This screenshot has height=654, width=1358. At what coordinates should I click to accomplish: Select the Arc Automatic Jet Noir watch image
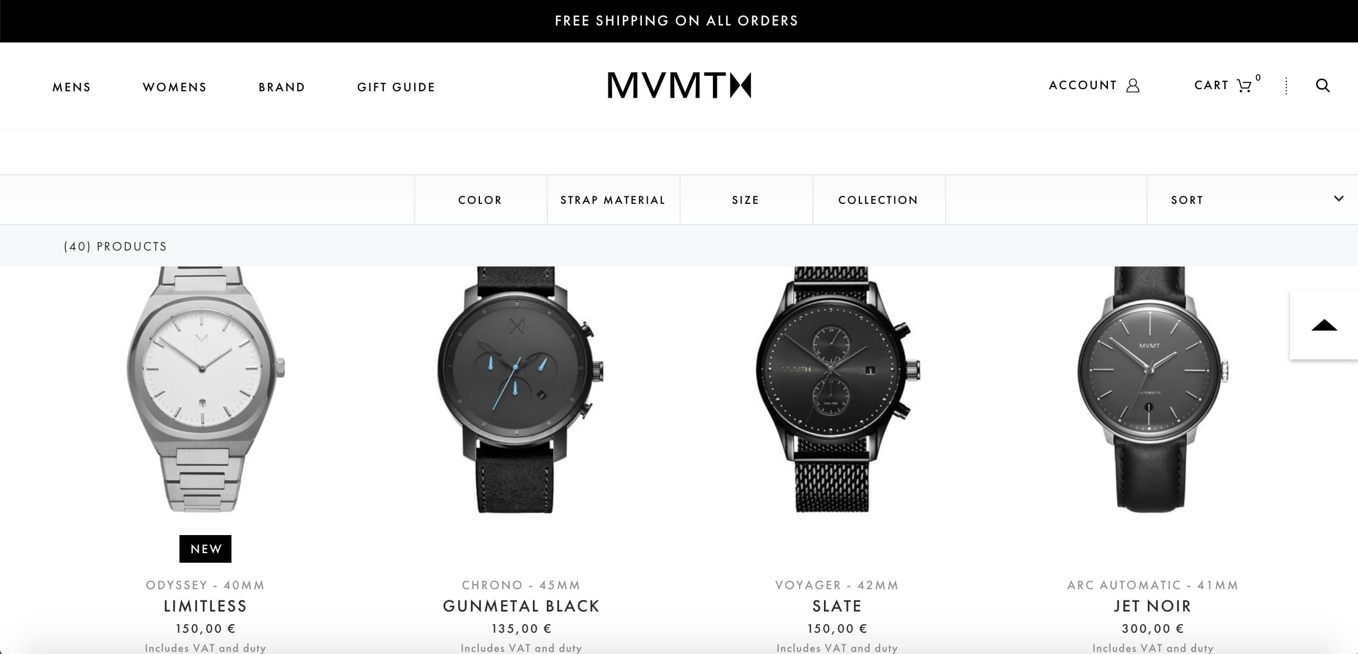click(x=1153, y=390)
